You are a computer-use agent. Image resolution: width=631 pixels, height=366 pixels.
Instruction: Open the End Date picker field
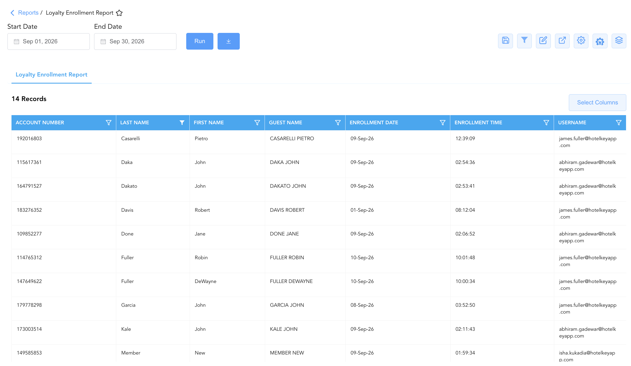click(x=135, y=42)
